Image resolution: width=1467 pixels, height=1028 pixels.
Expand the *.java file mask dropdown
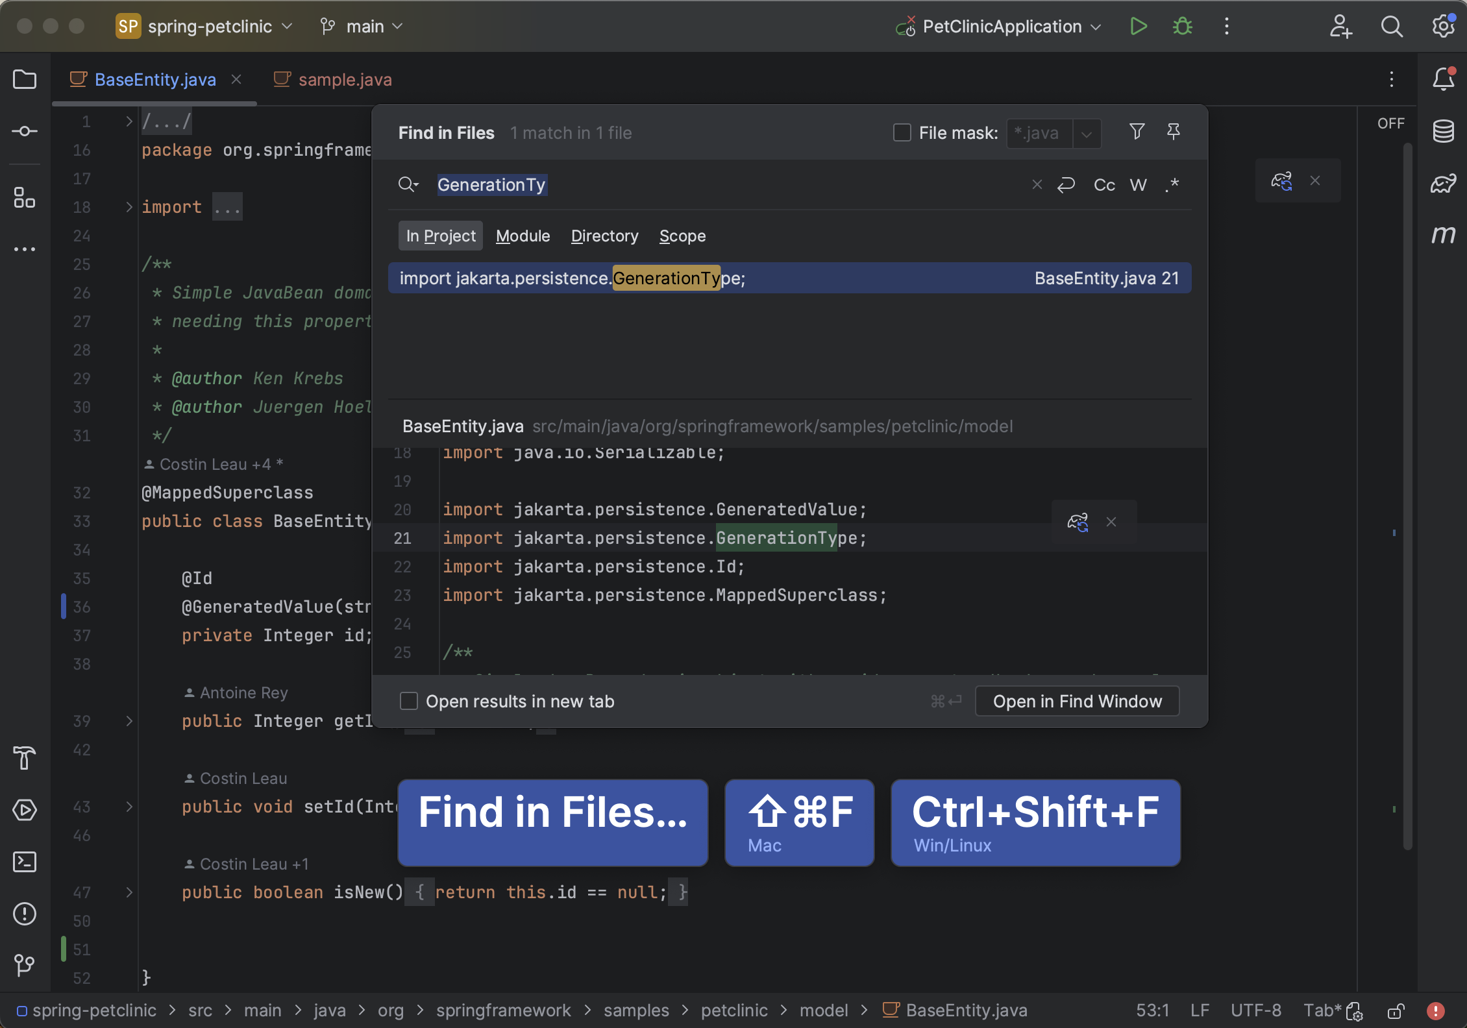pos(1087,133)
